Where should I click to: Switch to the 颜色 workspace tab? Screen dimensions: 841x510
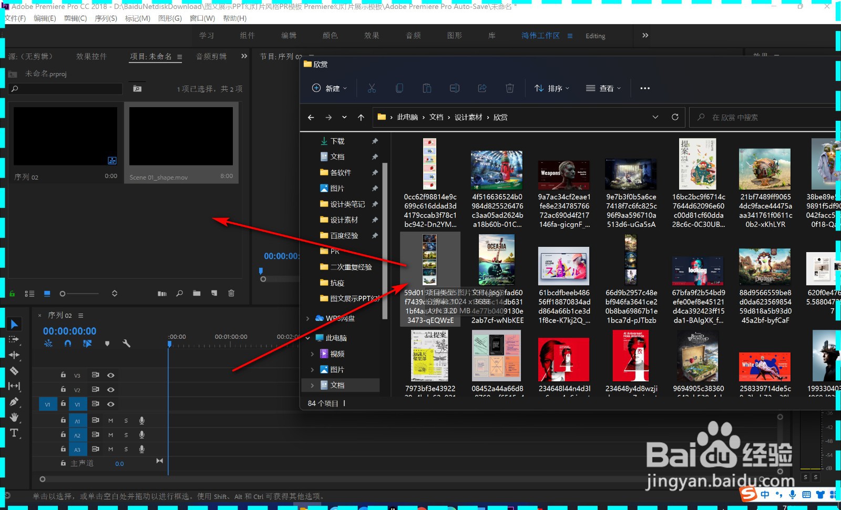coord(330,36)
